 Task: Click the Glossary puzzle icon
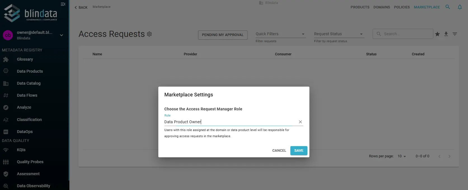tap(6, 59)
